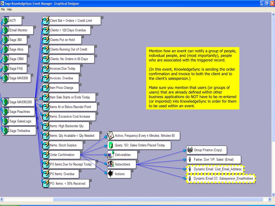Click the Sage Peachtree globe icon
The image size is (275, 206).
(6, 112)
